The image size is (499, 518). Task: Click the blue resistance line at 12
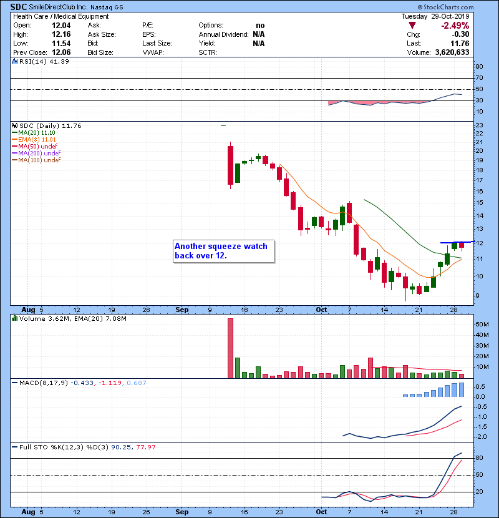point(457,243)
